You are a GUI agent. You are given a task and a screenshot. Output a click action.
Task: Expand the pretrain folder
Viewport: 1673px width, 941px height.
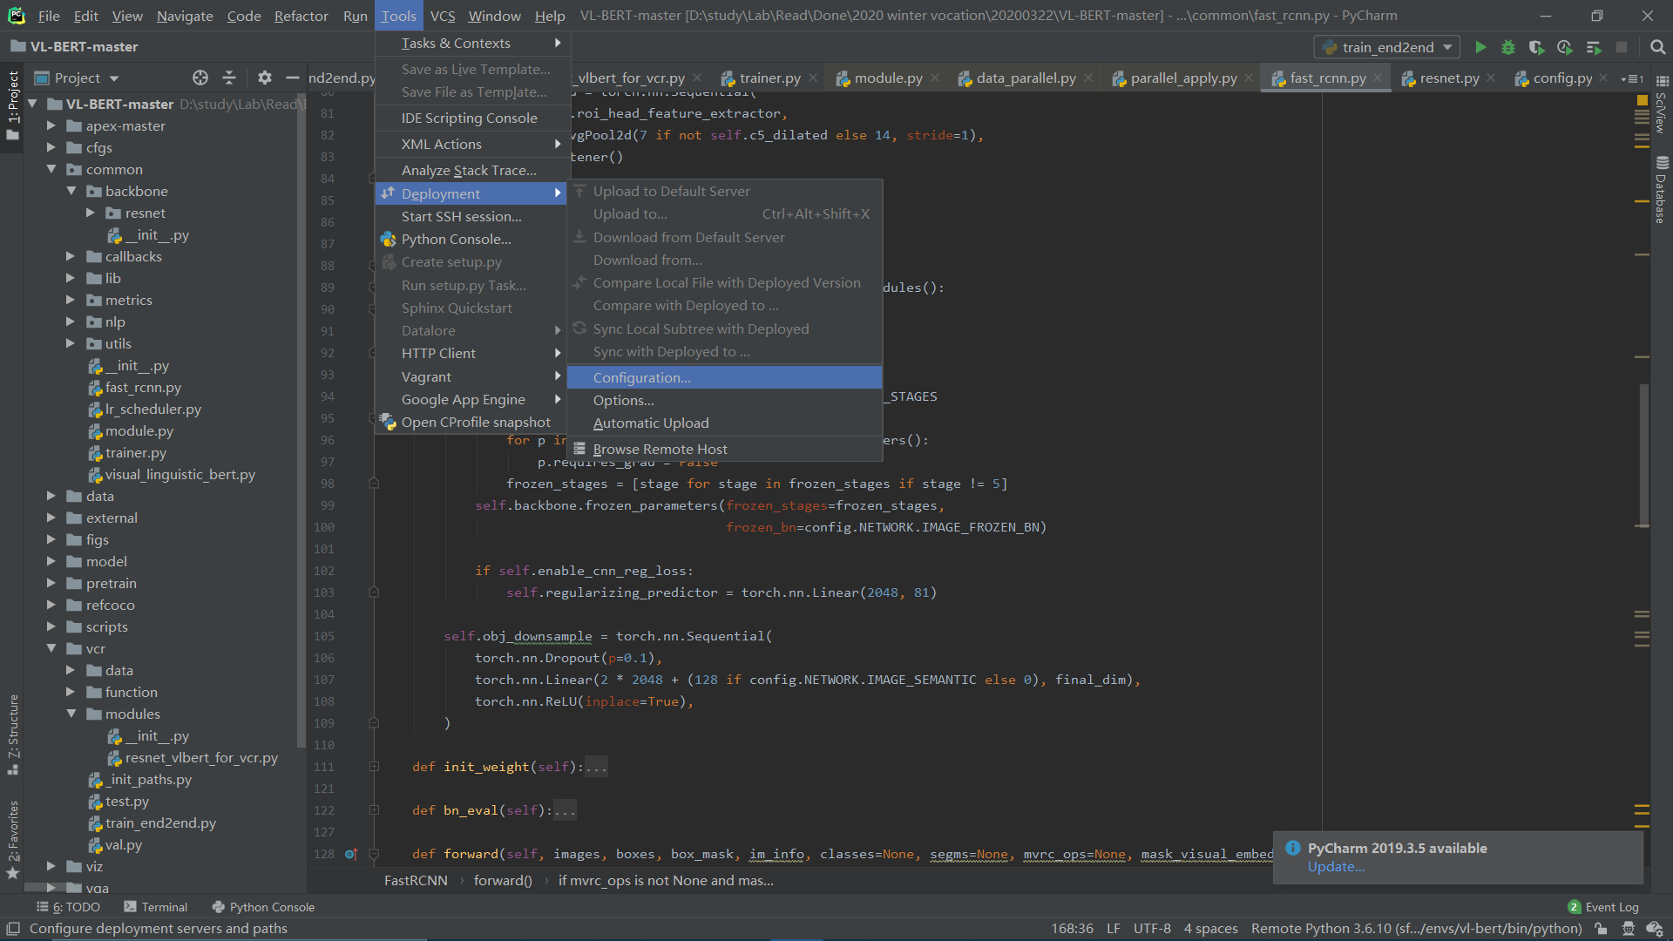coord(51,583)
